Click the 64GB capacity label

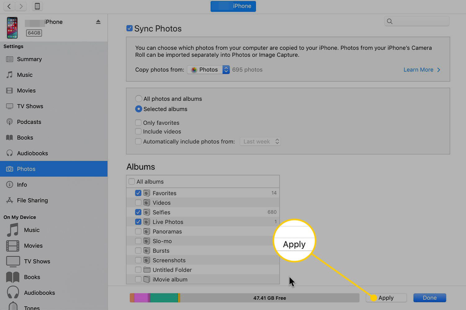34,33
